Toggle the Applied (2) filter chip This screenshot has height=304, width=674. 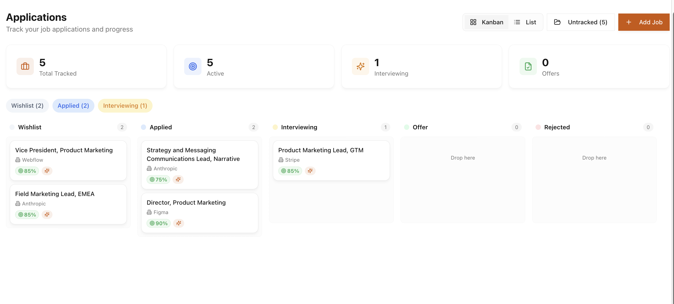pyautogui.click(x=73, y=106)
